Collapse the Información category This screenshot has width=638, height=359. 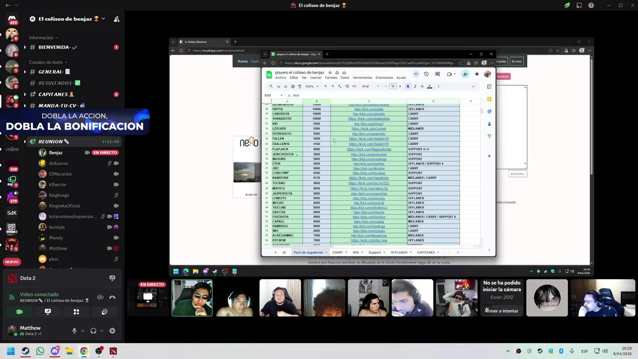(43, 38)
